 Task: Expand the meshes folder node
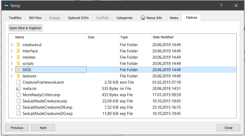click(12, 57)
